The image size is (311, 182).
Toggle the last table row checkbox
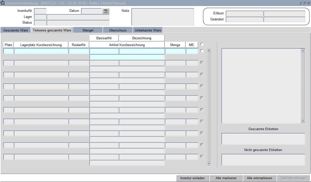(x=202, y=157)
